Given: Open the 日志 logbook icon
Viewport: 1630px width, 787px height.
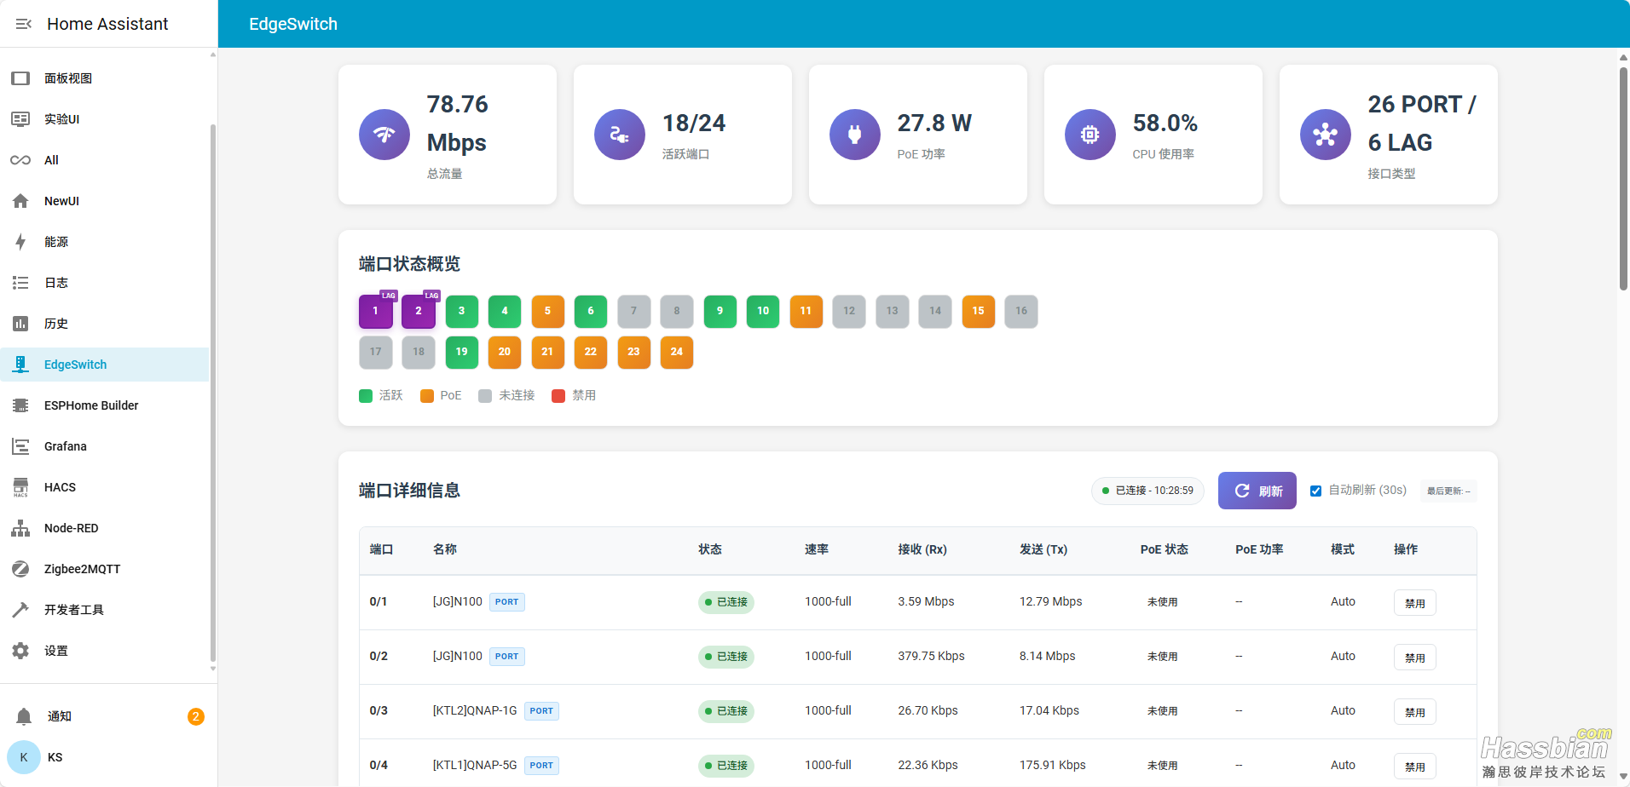Looking at the screenshot, I should (x=20, y=283).
